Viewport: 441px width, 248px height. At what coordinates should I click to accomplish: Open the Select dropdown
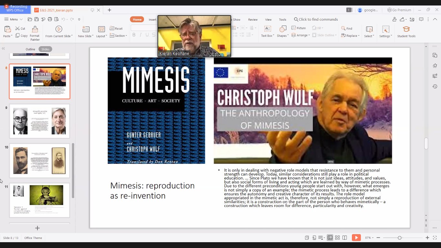pyautogui.click(x=369, y=36)
